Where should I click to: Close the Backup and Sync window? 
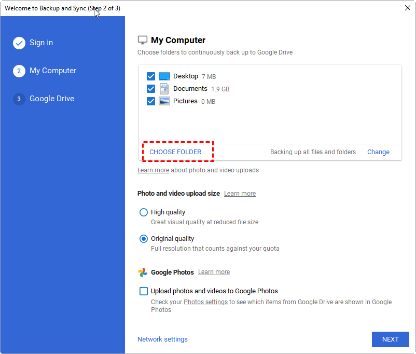point(407,8)
